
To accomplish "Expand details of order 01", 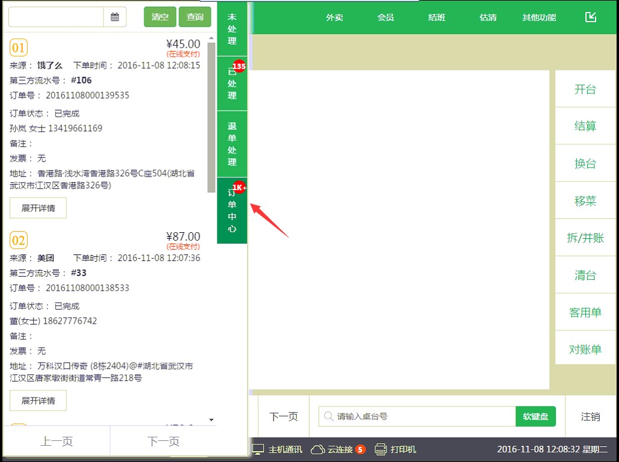I will pos(38,208).
